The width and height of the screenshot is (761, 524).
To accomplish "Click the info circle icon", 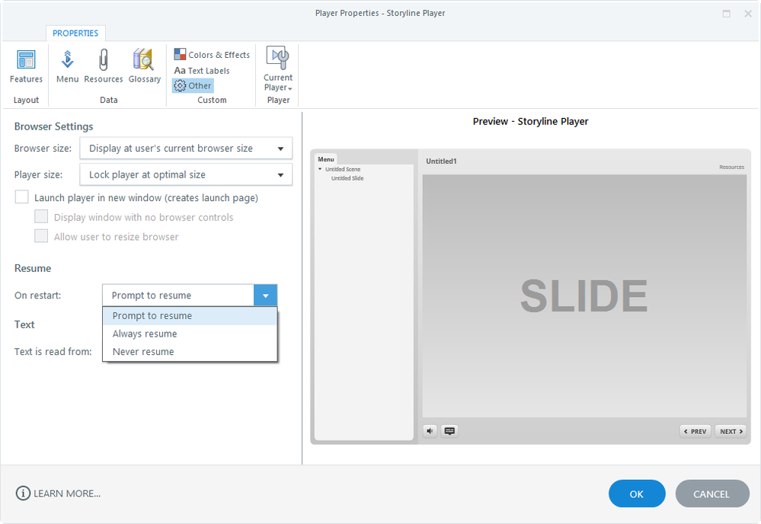I will [x=23, y=494].
